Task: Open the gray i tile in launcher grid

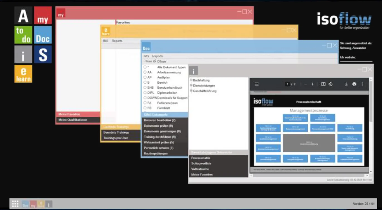Action: coord(23,54)
